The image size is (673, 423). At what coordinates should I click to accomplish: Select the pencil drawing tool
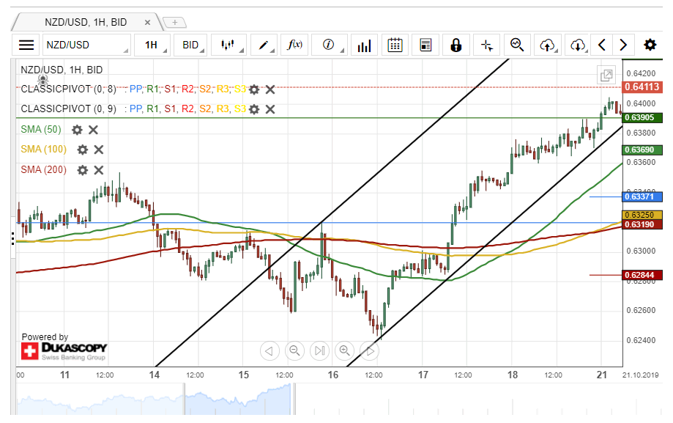click(263, 45)
